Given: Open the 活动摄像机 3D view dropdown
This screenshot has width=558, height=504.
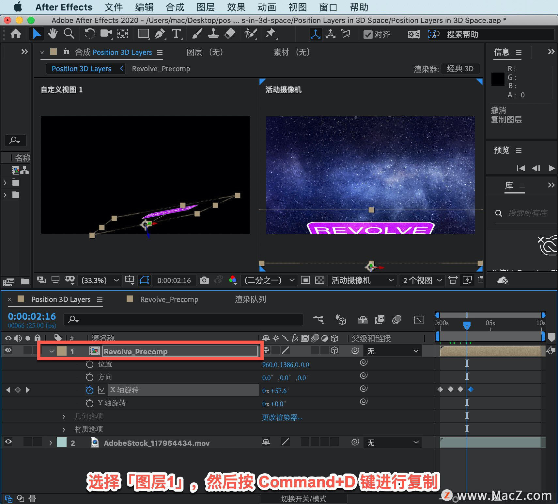Looking at the screenshot, I should coord(362,280).
